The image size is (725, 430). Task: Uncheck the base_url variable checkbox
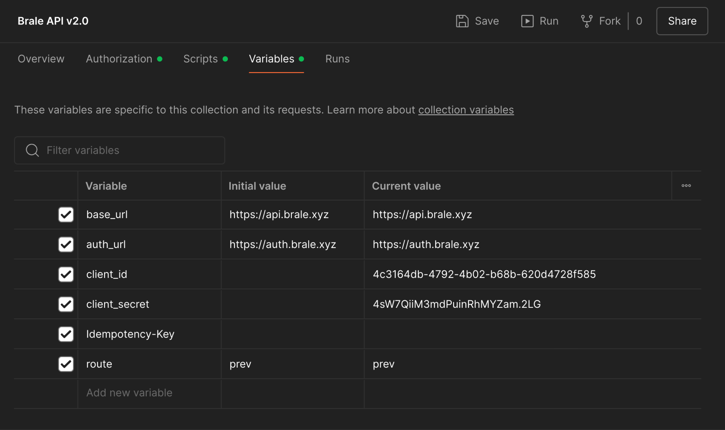click(x=66, y=215)
